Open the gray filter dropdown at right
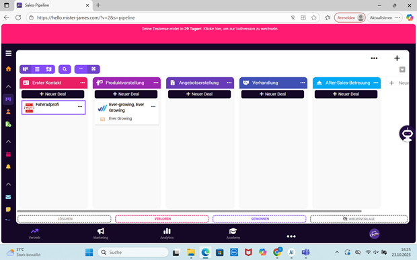 point(402,70)
